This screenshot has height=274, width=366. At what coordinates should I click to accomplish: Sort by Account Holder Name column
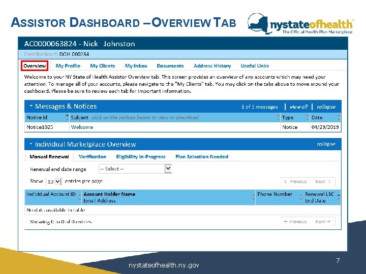point(168,197)
